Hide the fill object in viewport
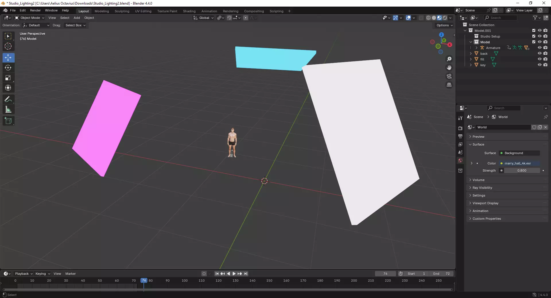This screenshot has width=551, height=298. tap(540, 59)
